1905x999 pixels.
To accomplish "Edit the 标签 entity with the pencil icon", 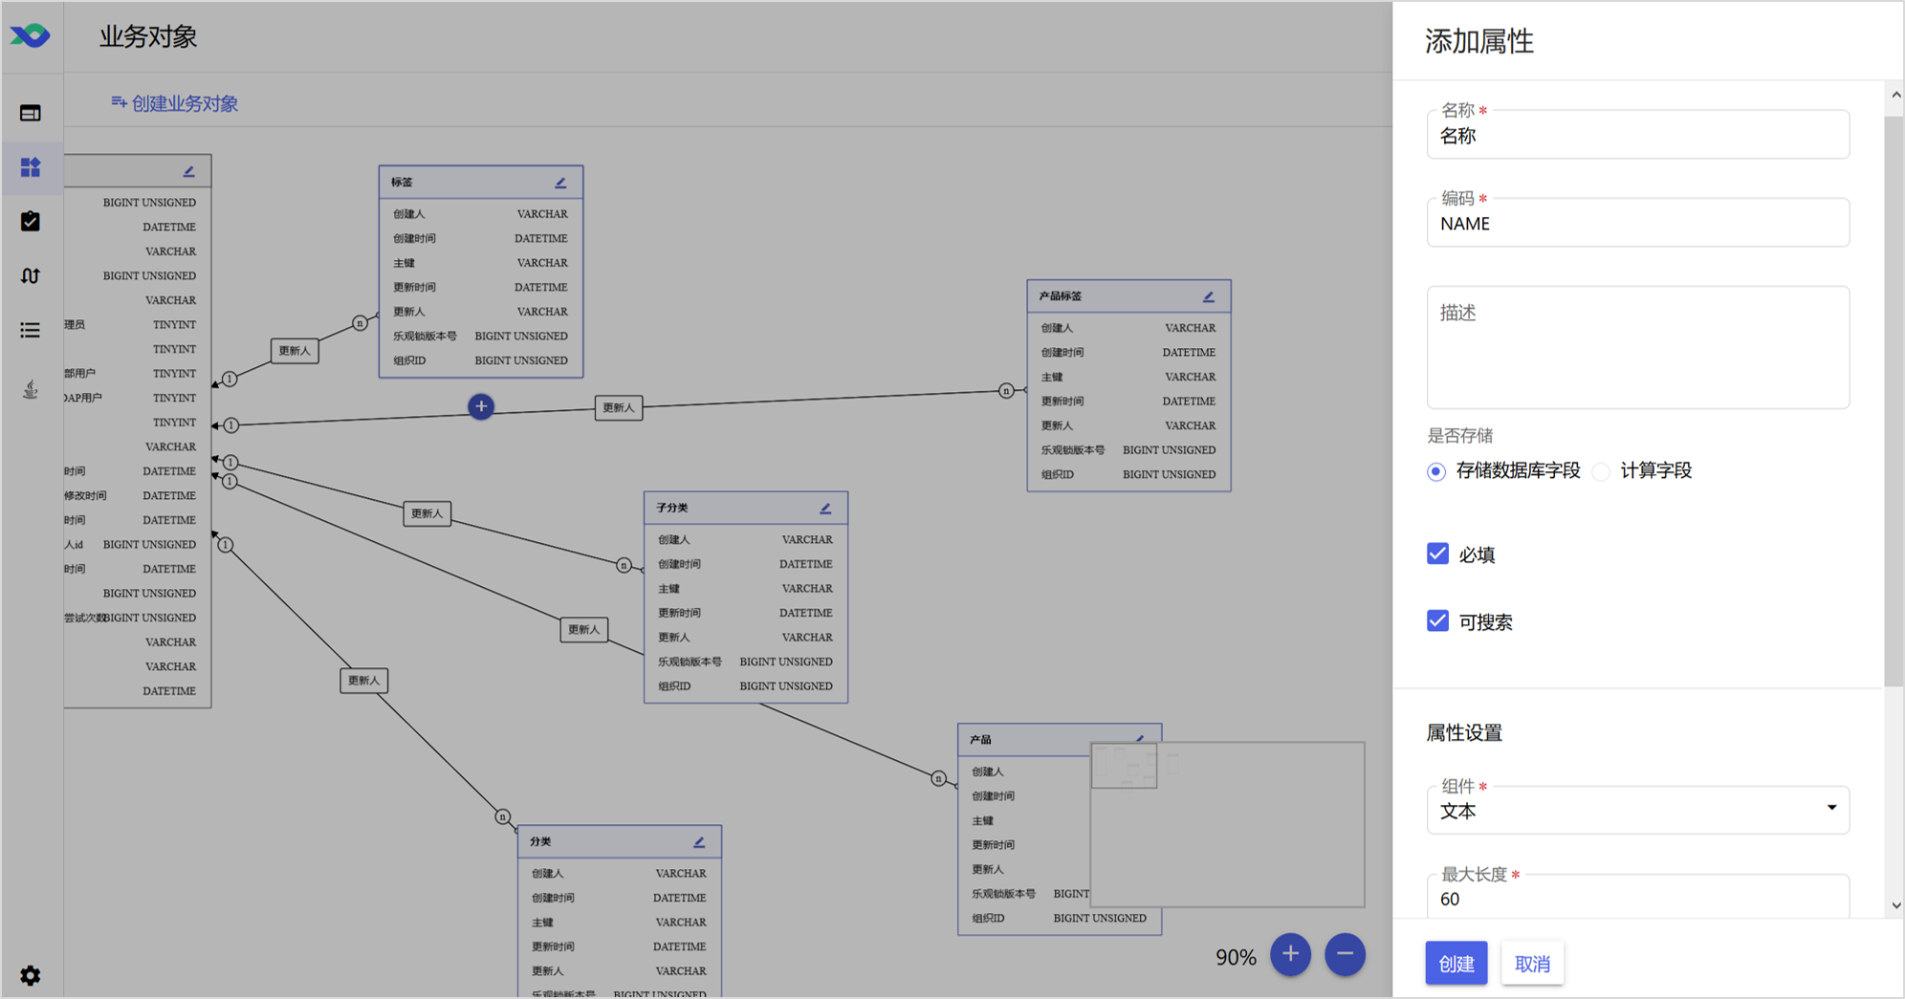I will (x=561, y=183).
